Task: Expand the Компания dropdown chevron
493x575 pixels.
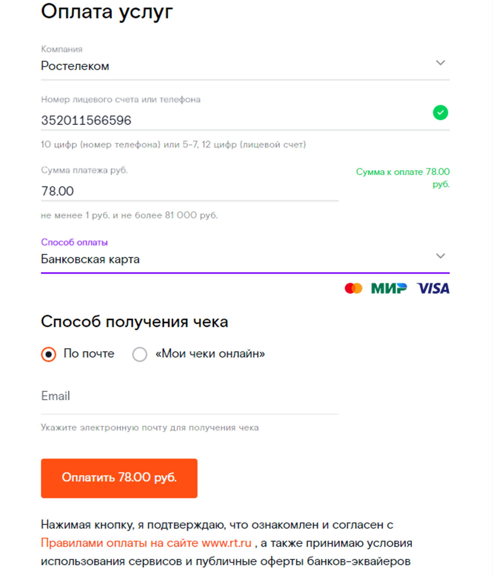Action: 440,63
